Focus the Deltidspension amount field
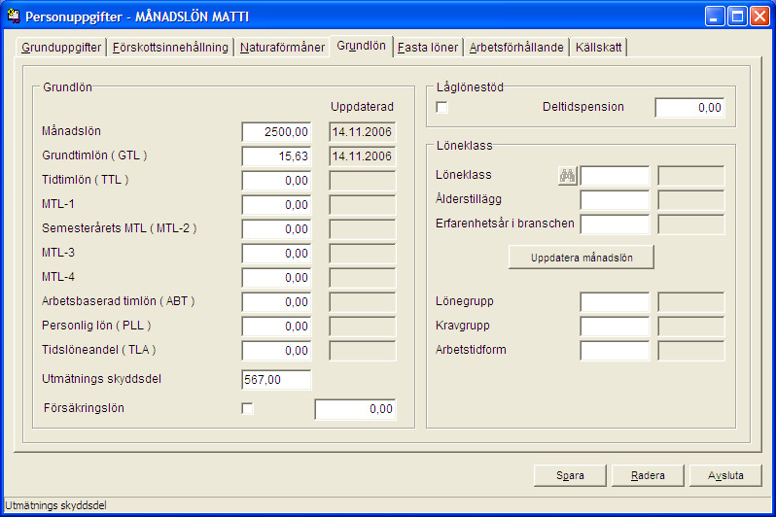The height and width of the screenshot is (517, 776). tap(689, 107)
